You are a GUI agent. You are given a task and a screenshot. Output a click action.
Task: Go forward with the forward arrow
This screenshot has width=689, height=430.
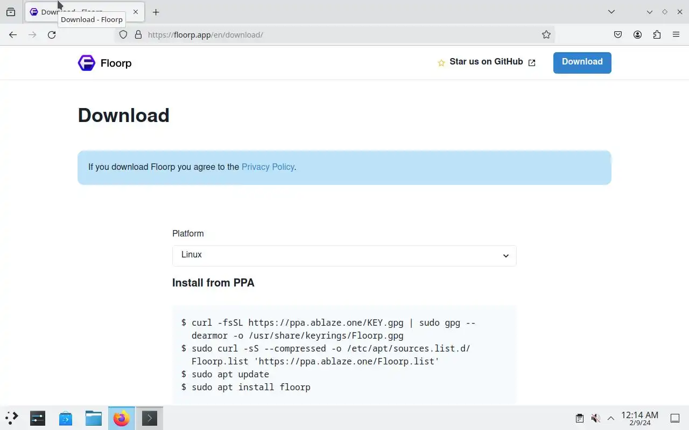pyautogui.click(x=32, y=35)
